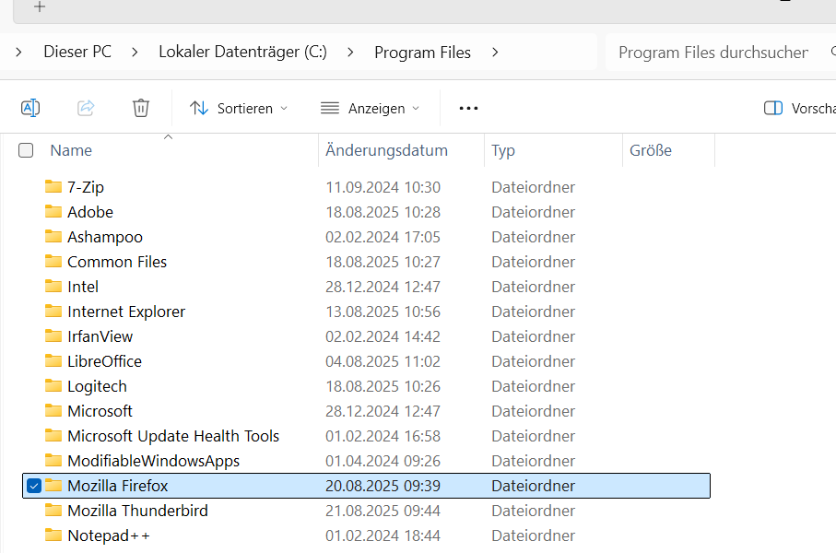This screenshot has height=553, width=836.
Task: Sort by the Änderungsdatum column header
Action: tap(386, 150)
